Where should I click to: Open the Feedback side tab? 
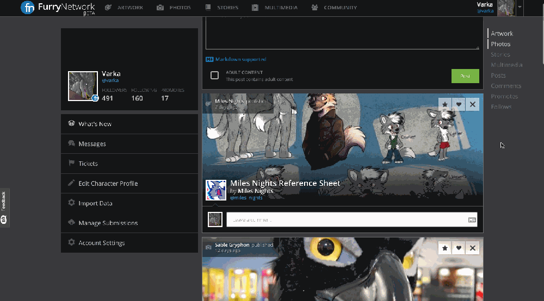pos(4,208)
